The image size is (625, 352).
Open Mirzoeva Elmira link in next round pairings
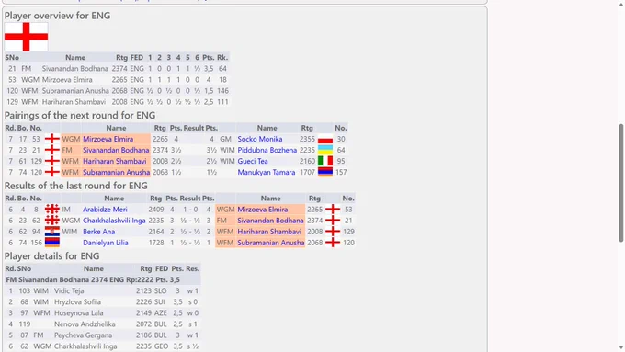[x=108, y=139]
